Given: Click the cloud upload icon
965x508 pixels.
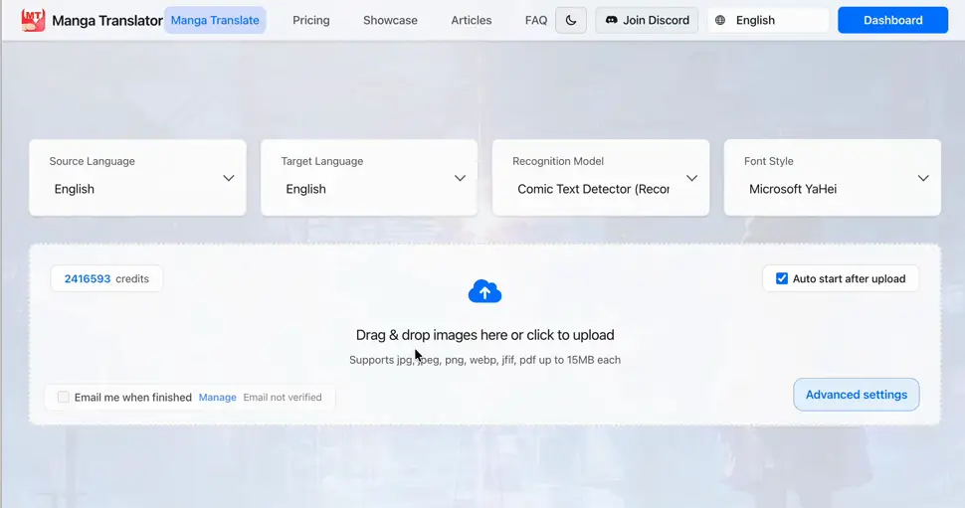Looking at the screenshot, I should point(484,291).
